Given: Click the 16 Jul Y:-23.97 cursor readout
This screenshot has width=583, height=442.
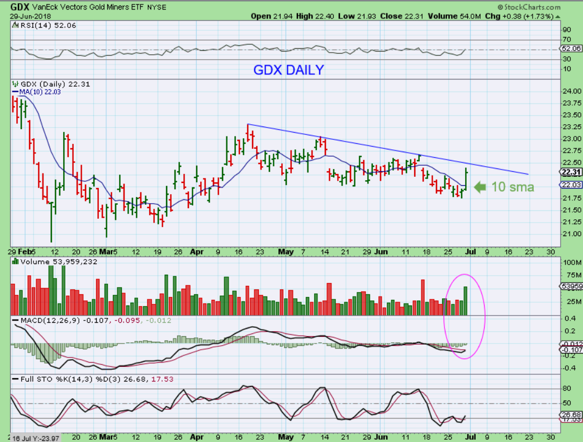Looking at the screenshot, I should click(x=35, y=438).
